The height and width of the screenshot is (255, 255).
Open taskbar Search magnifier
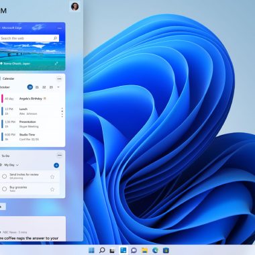pyautogui.click(x=102, y=250)
